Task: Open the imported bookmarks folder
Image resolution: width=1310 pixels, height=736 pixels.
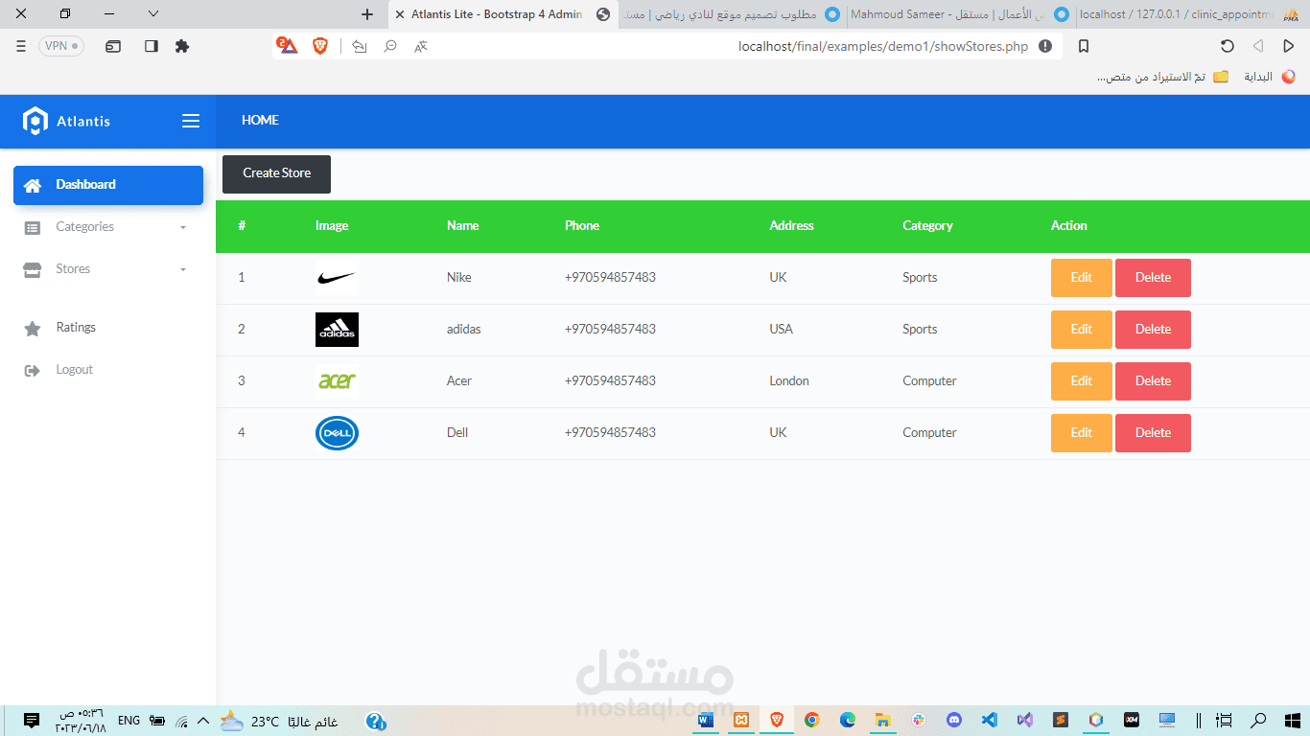Action: (x=1162, y=77)
